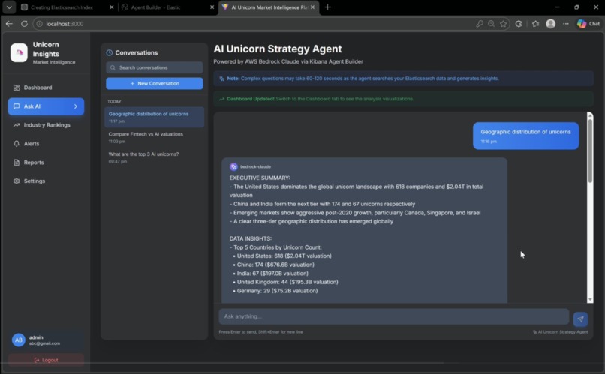The image size is (605, 374).
Task: Click the Ask anything message input
Action: (x=394, y=316)
